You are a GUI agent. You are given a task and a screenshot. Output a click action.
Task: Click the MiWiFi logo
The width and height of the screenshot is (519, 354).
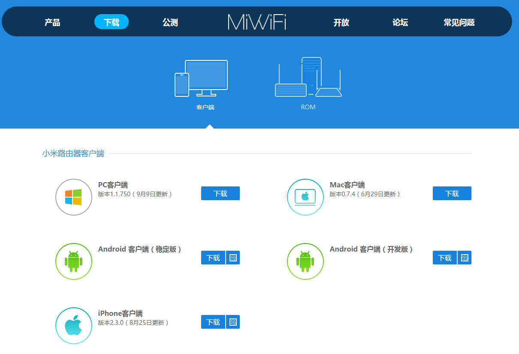tap(257, 22)
